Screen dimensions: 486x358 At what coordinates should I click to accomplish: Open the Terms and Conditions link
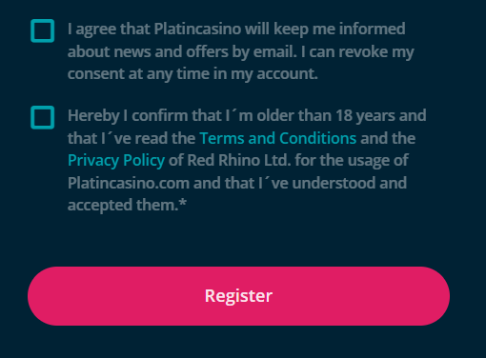[x=278, y=138]
